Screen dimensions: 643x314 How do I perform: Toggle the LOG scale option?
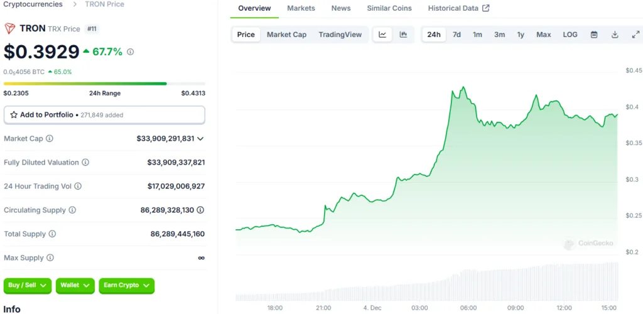tap(570, 35)
